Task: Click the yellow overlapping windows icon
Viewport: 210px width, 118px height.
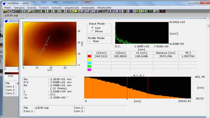Action: pos(75,11)
